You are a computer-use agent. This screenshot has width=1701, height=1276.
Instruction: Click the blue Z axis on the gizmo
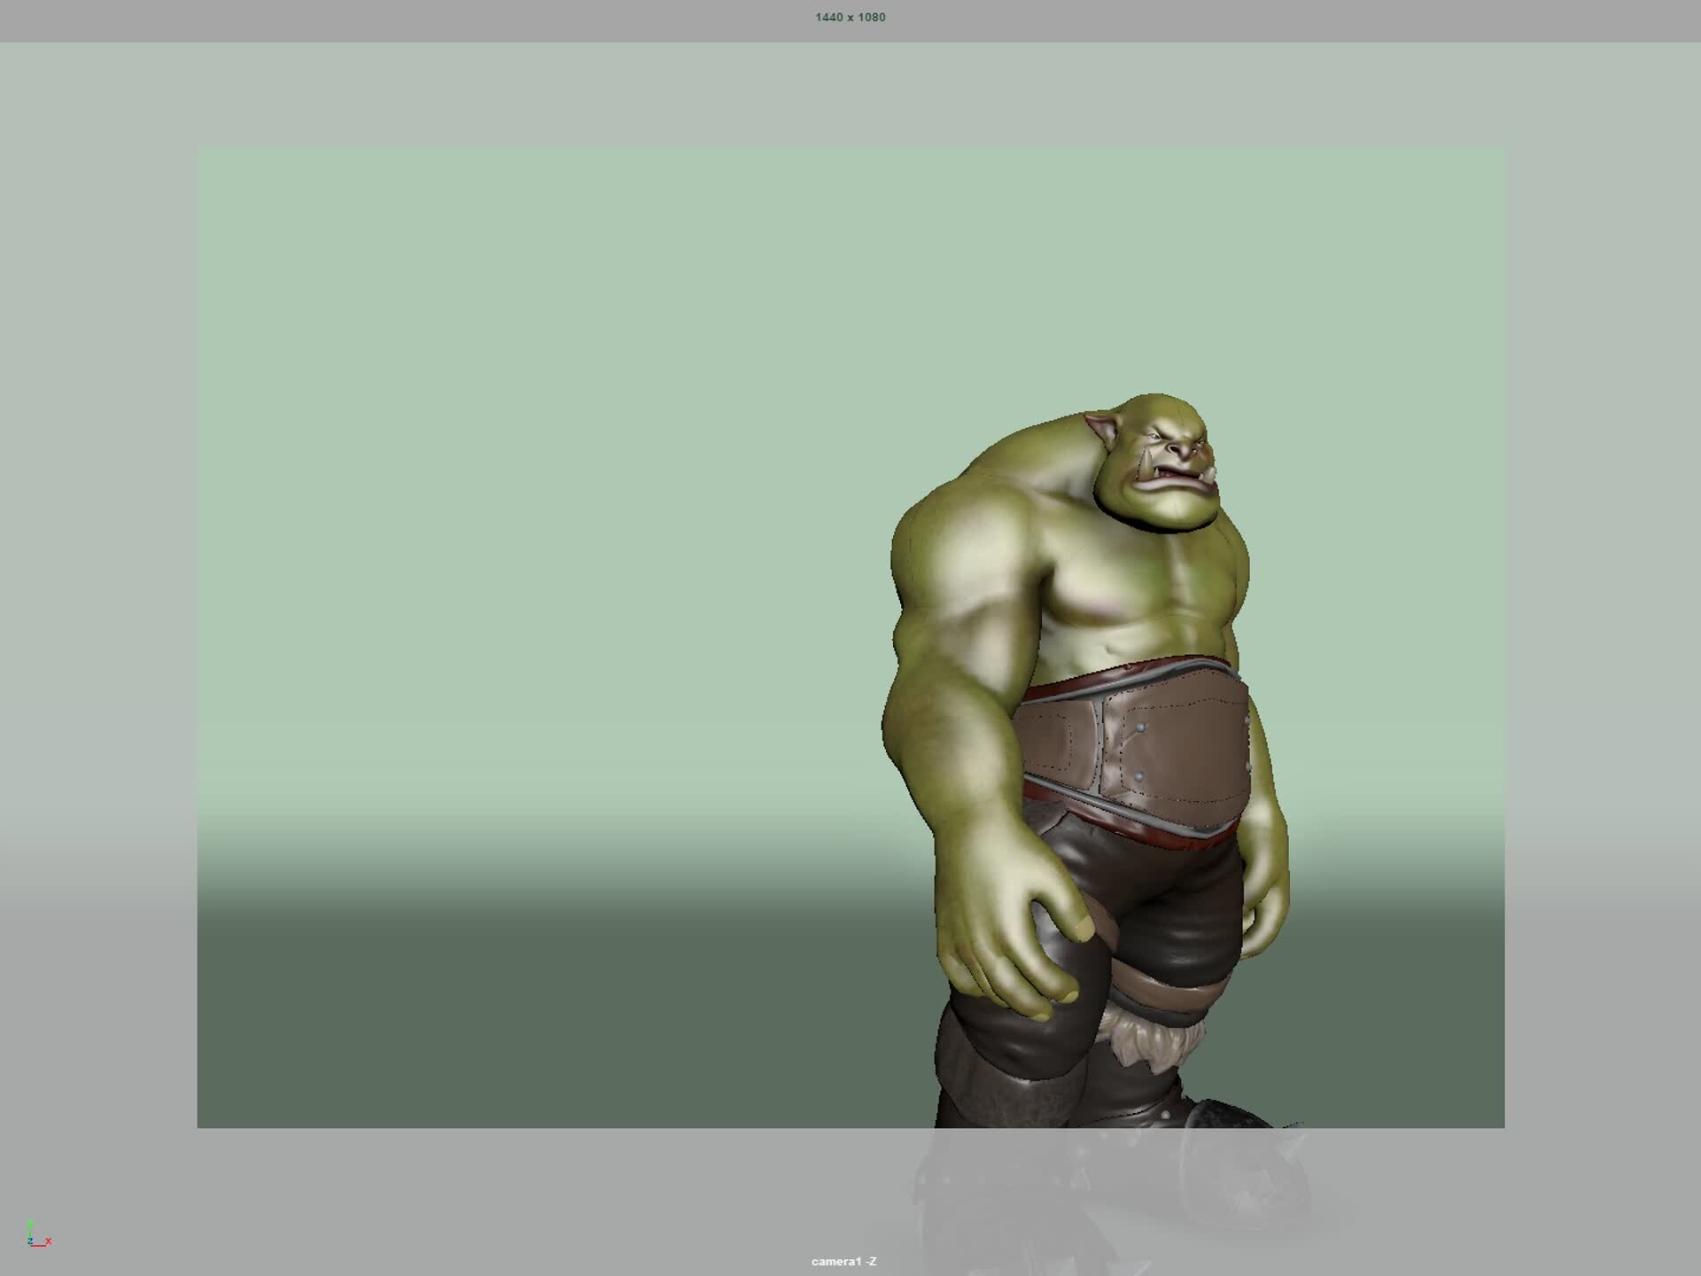(x=32, y=1241)
